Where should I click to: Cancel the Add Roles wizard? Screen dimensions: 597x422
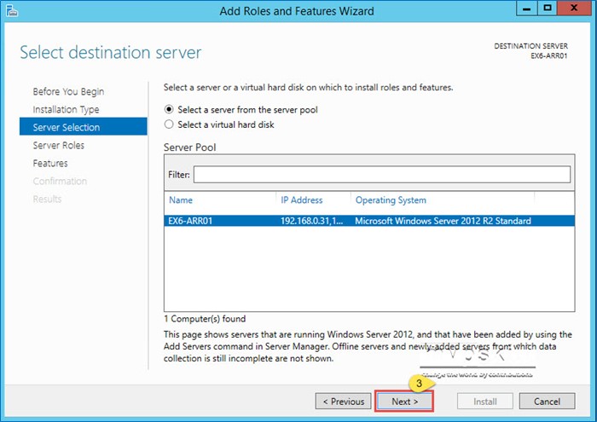pos(547,402)
